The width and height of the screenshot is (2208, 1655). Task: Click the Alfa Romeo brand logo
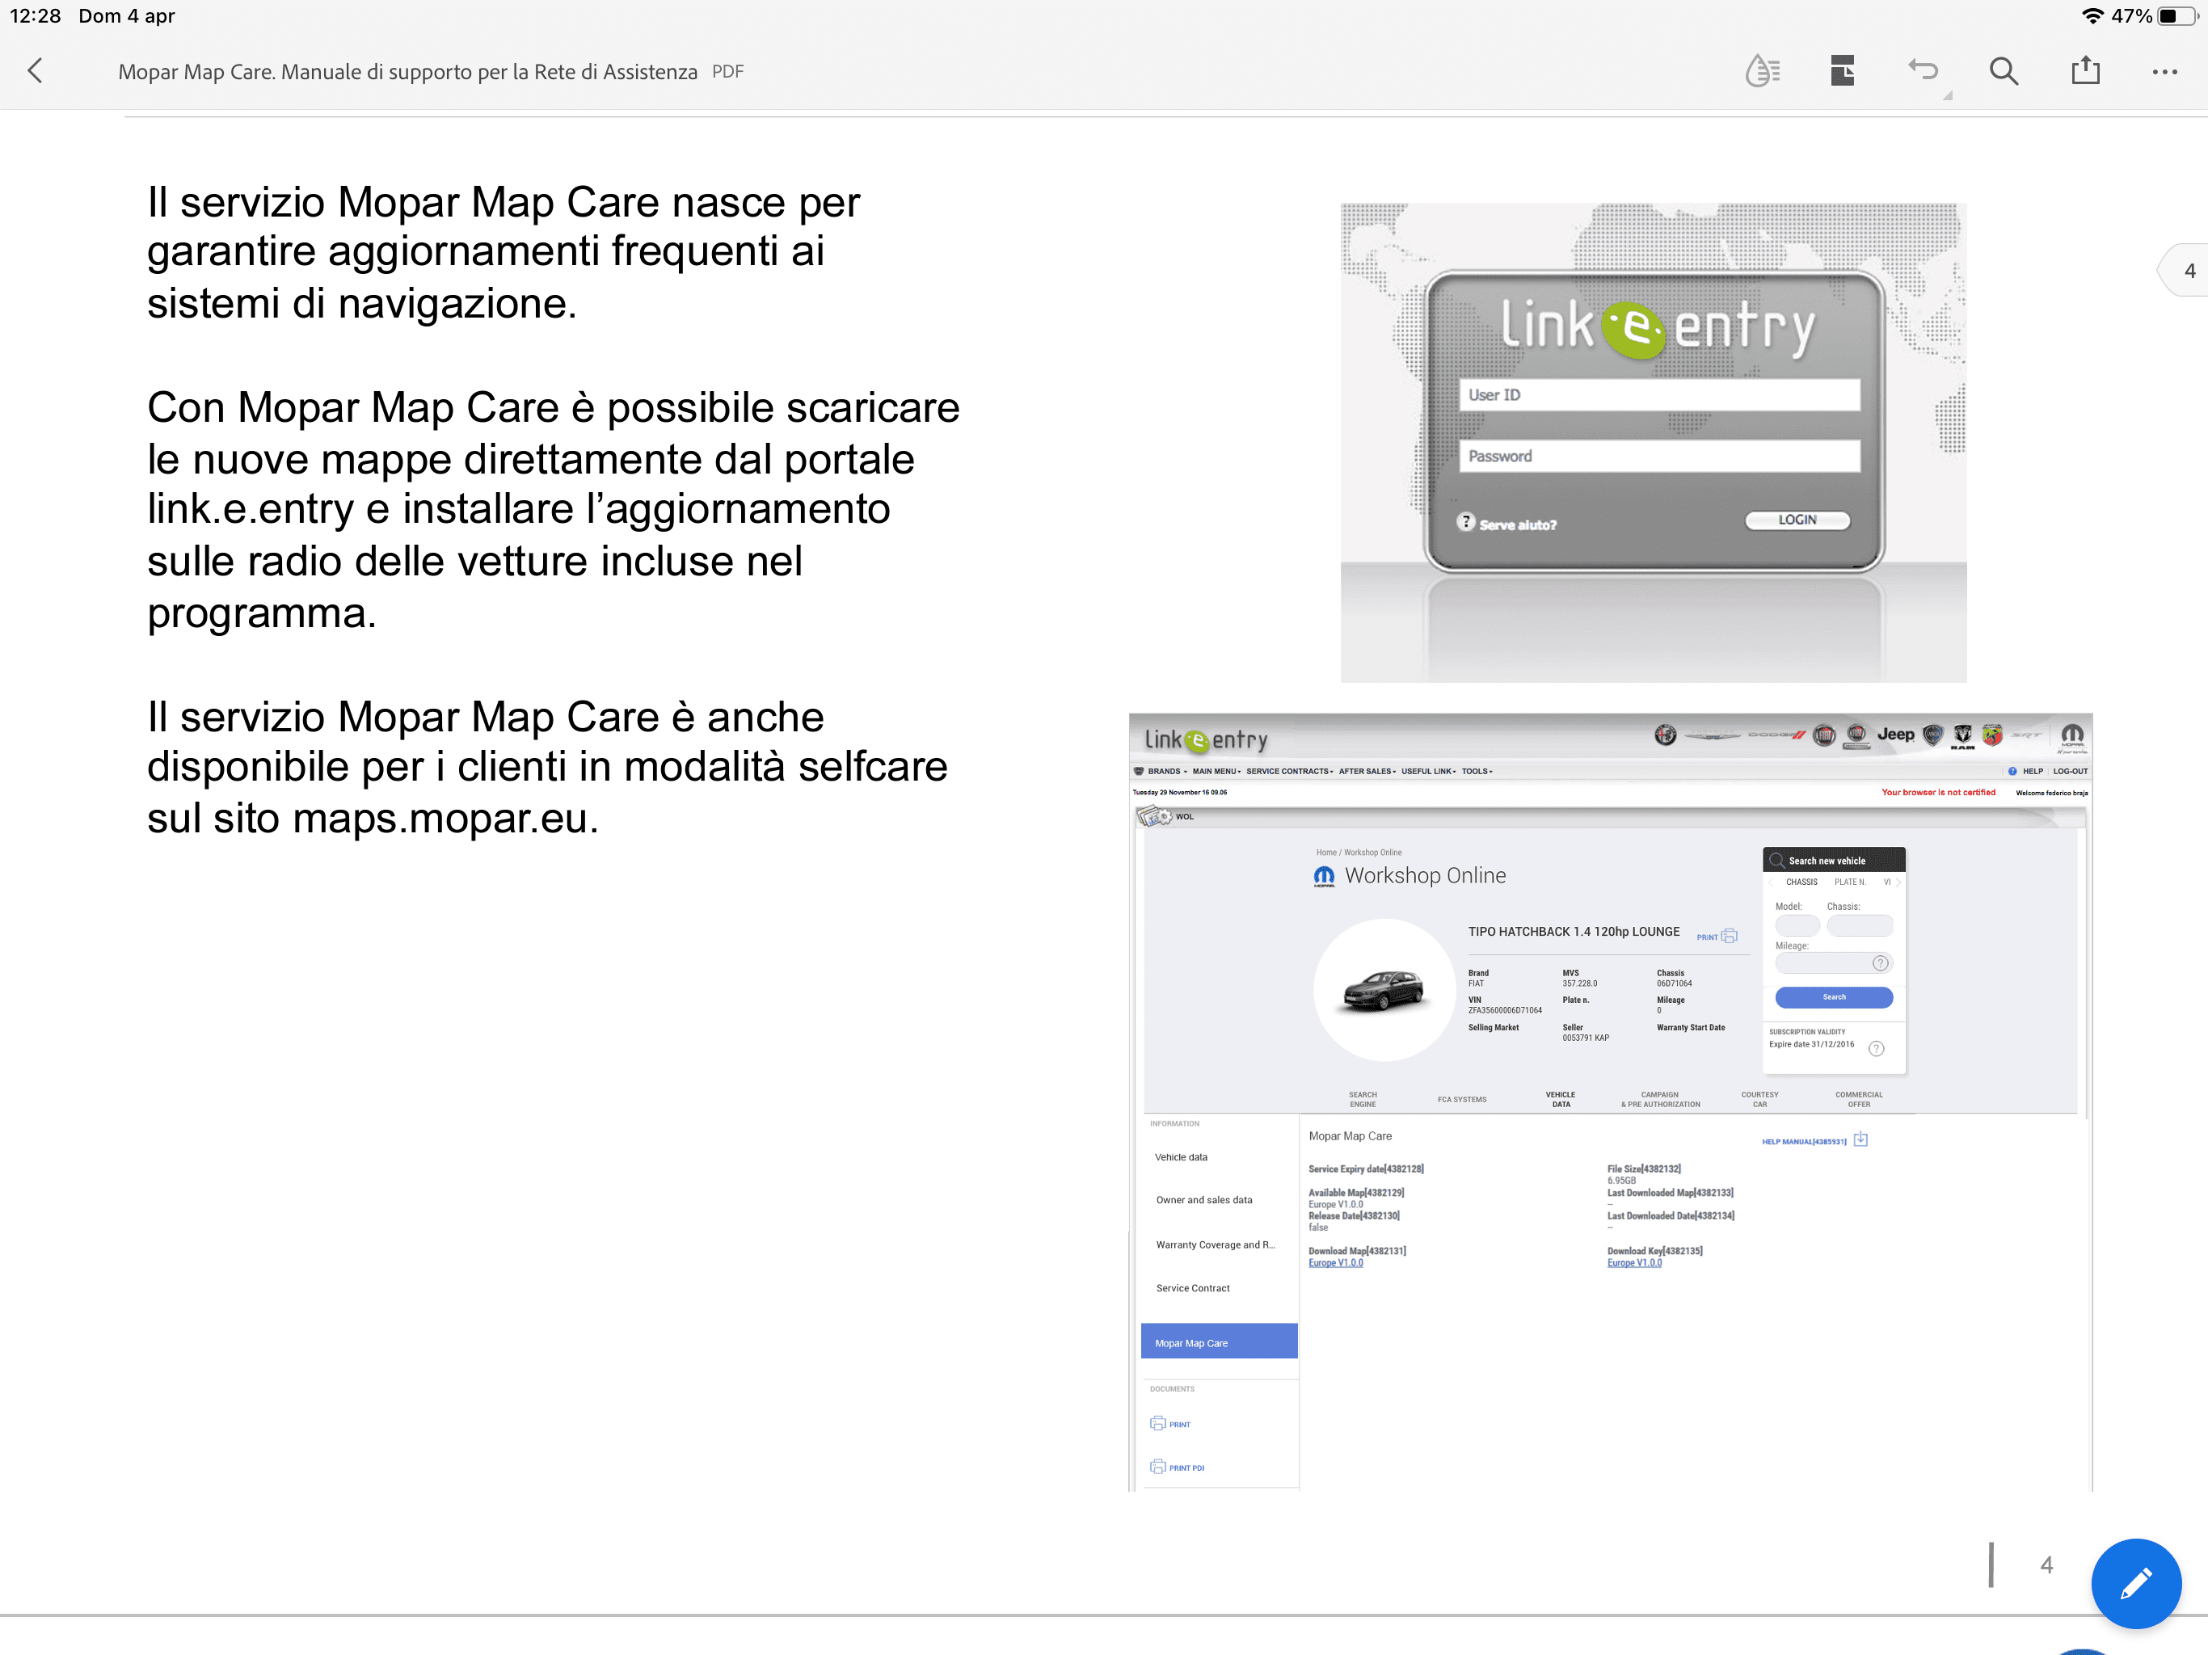tap(1665, 735)
